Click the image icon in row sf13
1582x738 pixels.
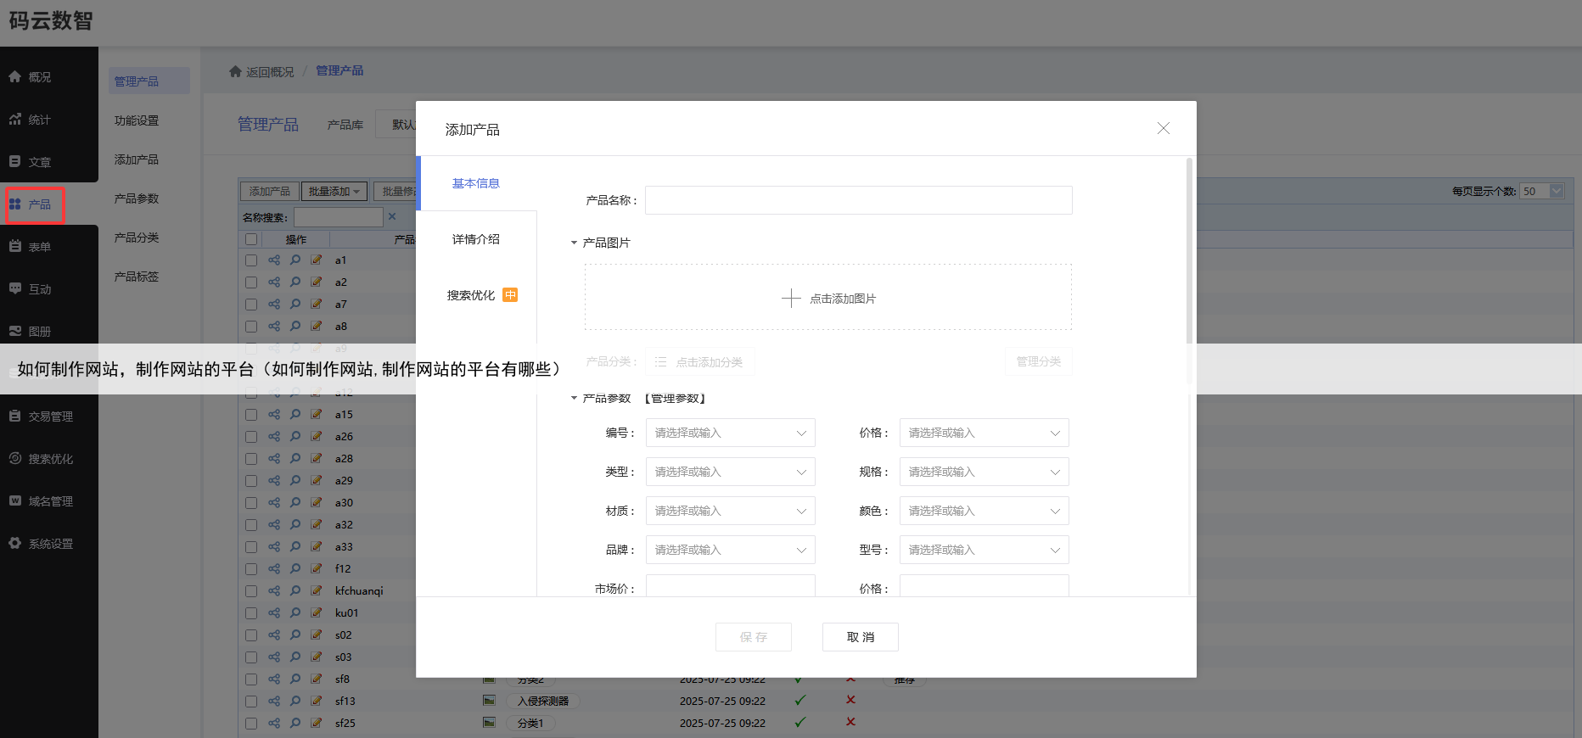[489, 701]
